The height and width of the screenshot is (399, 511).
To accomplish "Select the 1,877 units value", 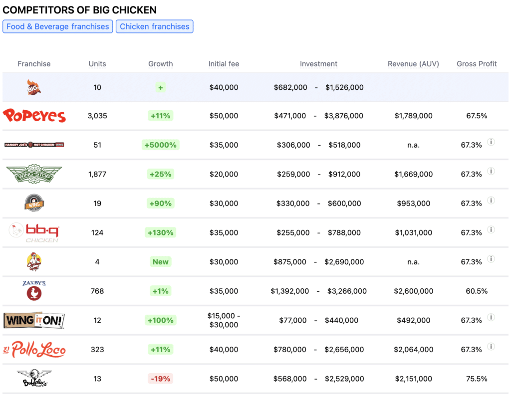I will 97,174.
